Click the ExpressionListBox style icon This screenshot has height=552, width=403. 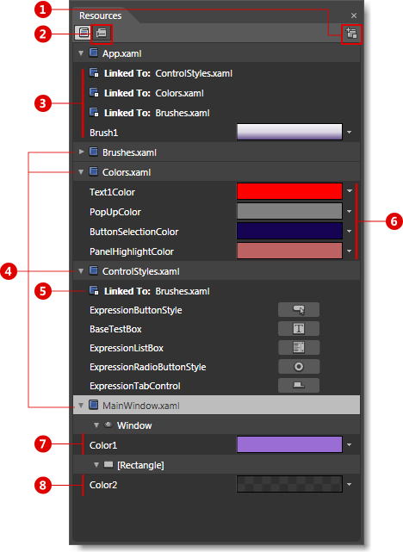click(x=299, y=348)
